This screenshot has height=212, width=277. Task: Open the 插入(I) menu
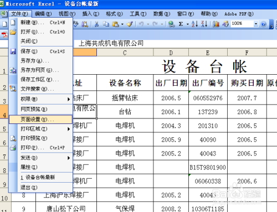tap(90, 14)
